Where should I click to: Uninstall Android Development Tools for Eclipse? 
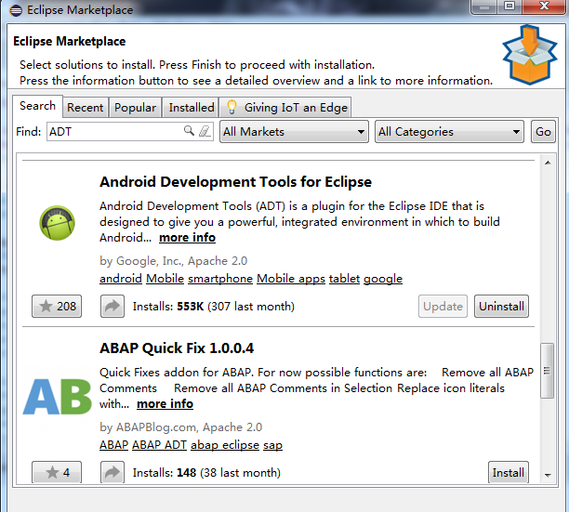501,307
